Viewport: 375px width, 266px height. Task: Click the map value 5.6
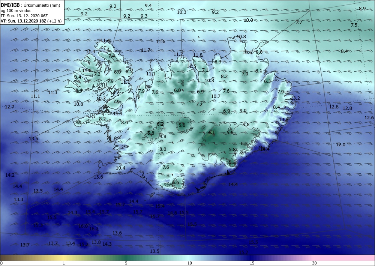pyautogui.click(x=230, y=132)
